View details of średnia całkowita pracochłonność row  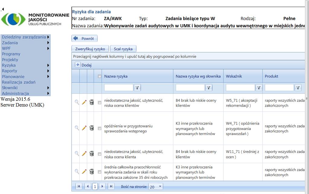coord(77,172)
